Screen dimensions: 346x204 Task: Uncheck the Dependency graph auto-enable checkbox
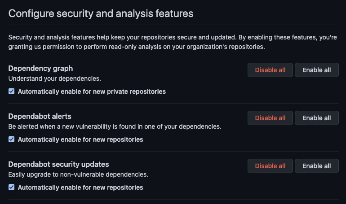(12, 91)
